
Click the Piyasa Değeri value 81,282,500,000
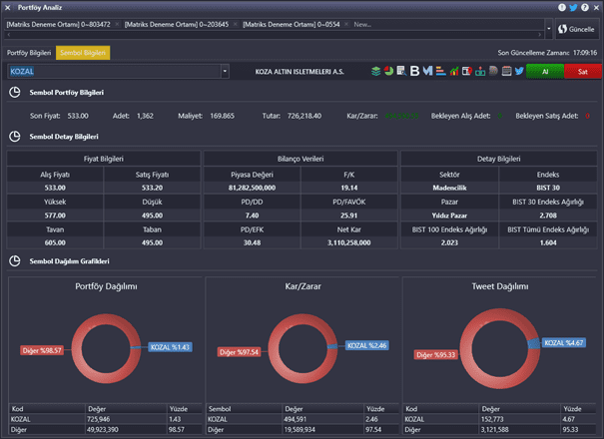252,188
